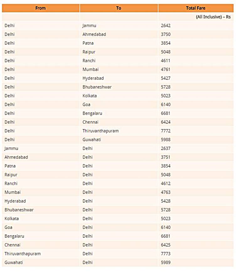Click the To column header
The image size is (238, 272).
point(119,8)
